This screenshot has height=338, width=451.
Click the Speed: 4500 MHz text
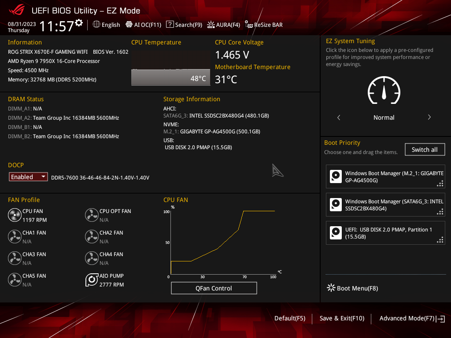pyautogui.click(x=28, y=70)
